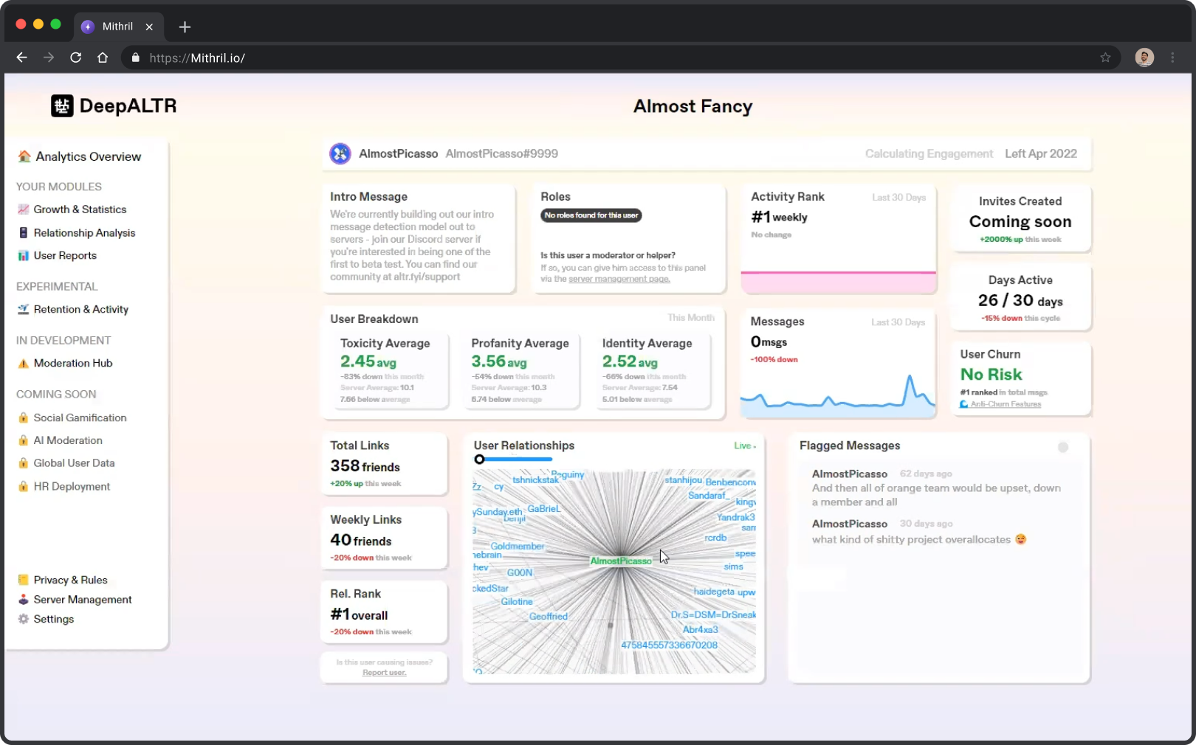This screenshot has width=1196, height=745.
Task: Click the 26 / 30 days value
Action: pos(1020,301)
